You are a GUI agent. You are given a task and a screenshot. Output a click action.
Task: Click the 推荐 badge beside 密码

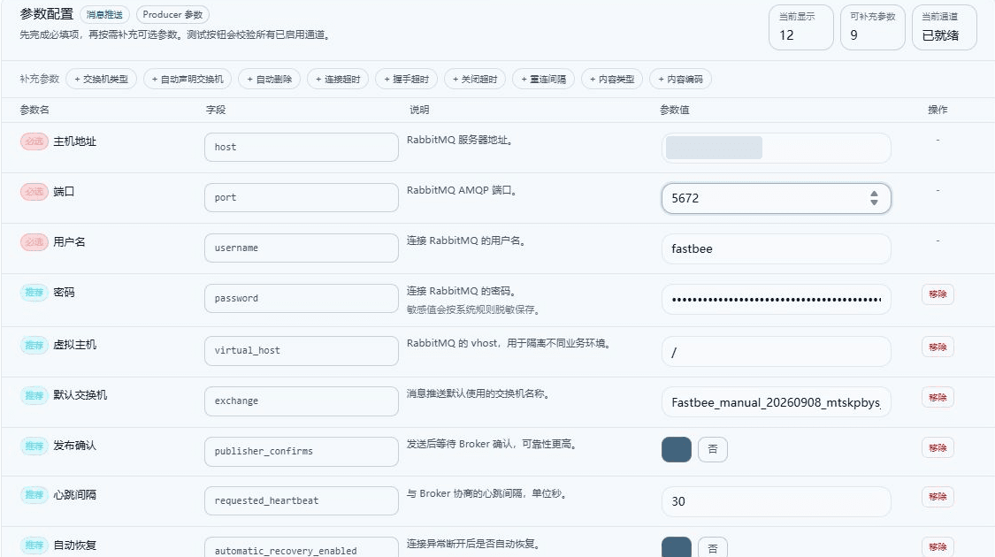[34, 293]
